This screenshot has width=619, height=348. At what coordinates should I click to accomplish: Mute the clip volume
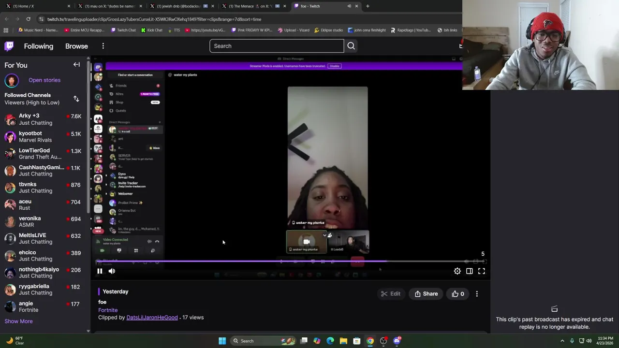[x=112, y=271]
